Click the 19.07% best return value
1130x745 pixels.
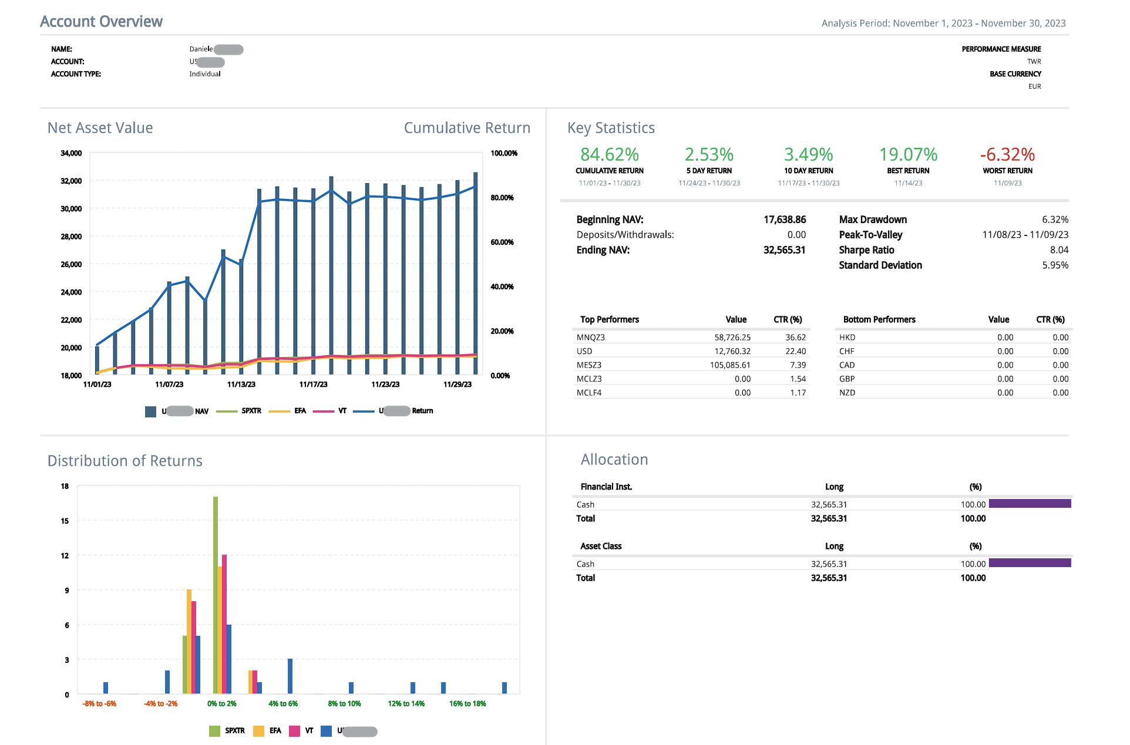point(907,154)
